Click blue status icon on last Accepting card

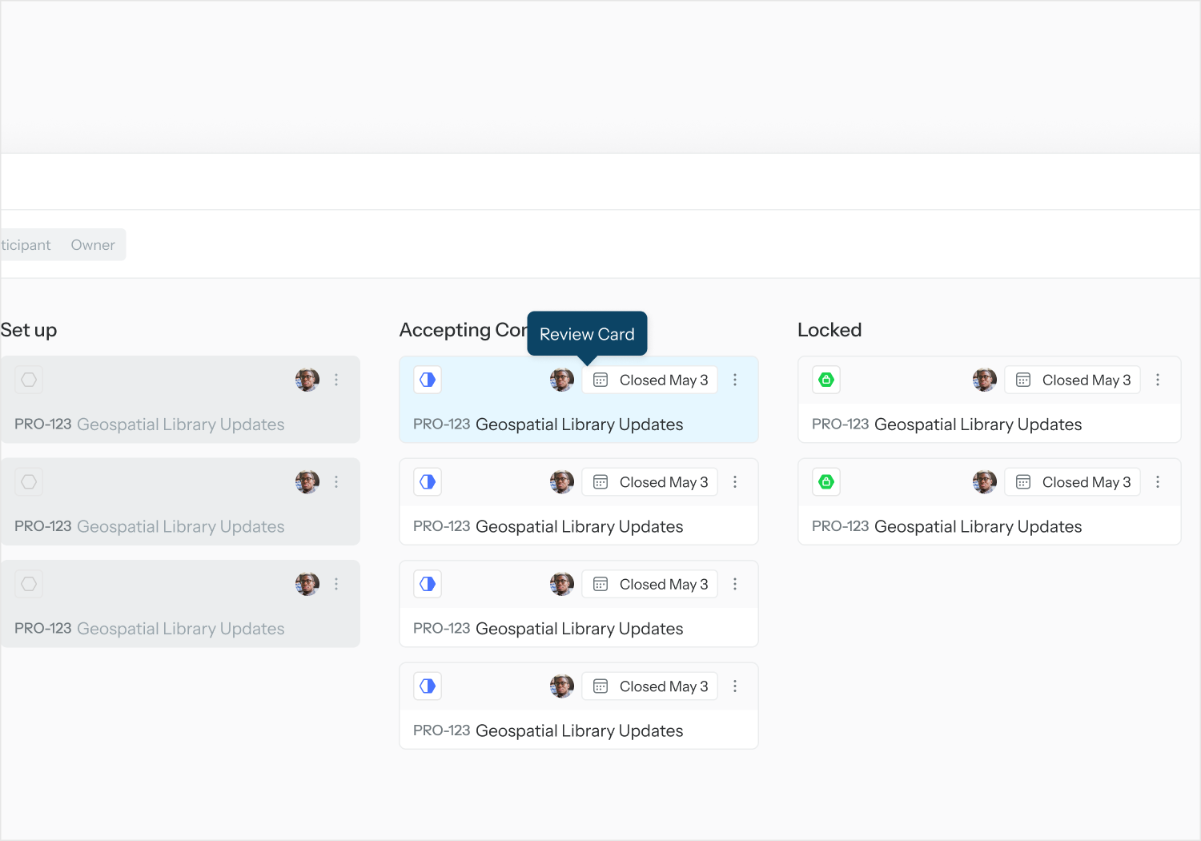(x=428, y=686)
